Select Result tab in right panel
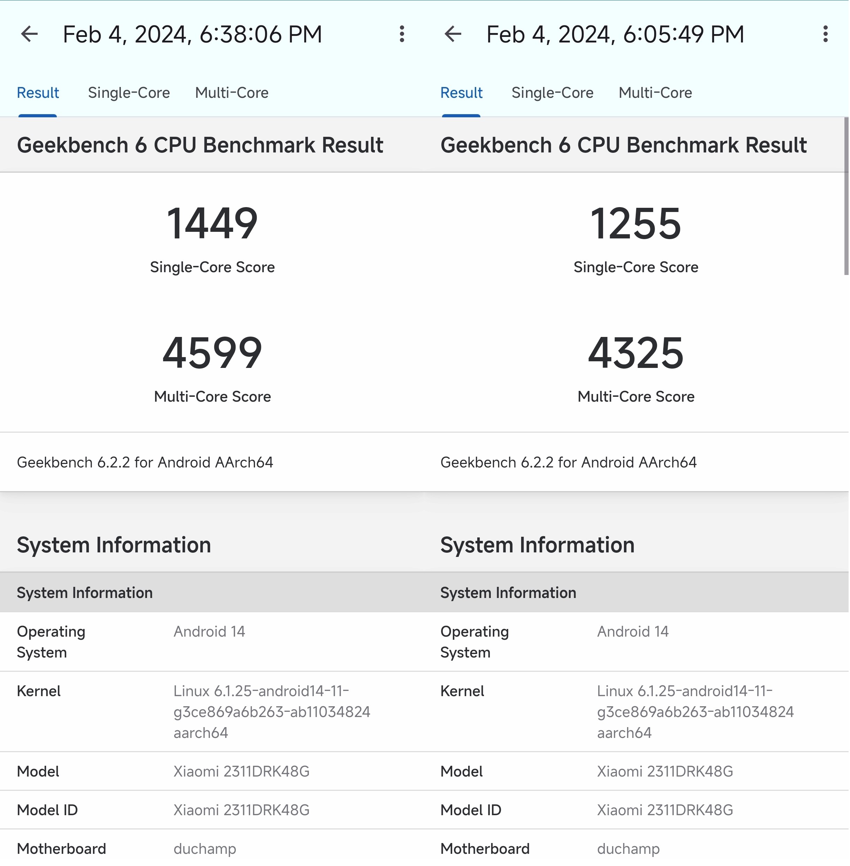The image size is (850, 866). point(461,93)
